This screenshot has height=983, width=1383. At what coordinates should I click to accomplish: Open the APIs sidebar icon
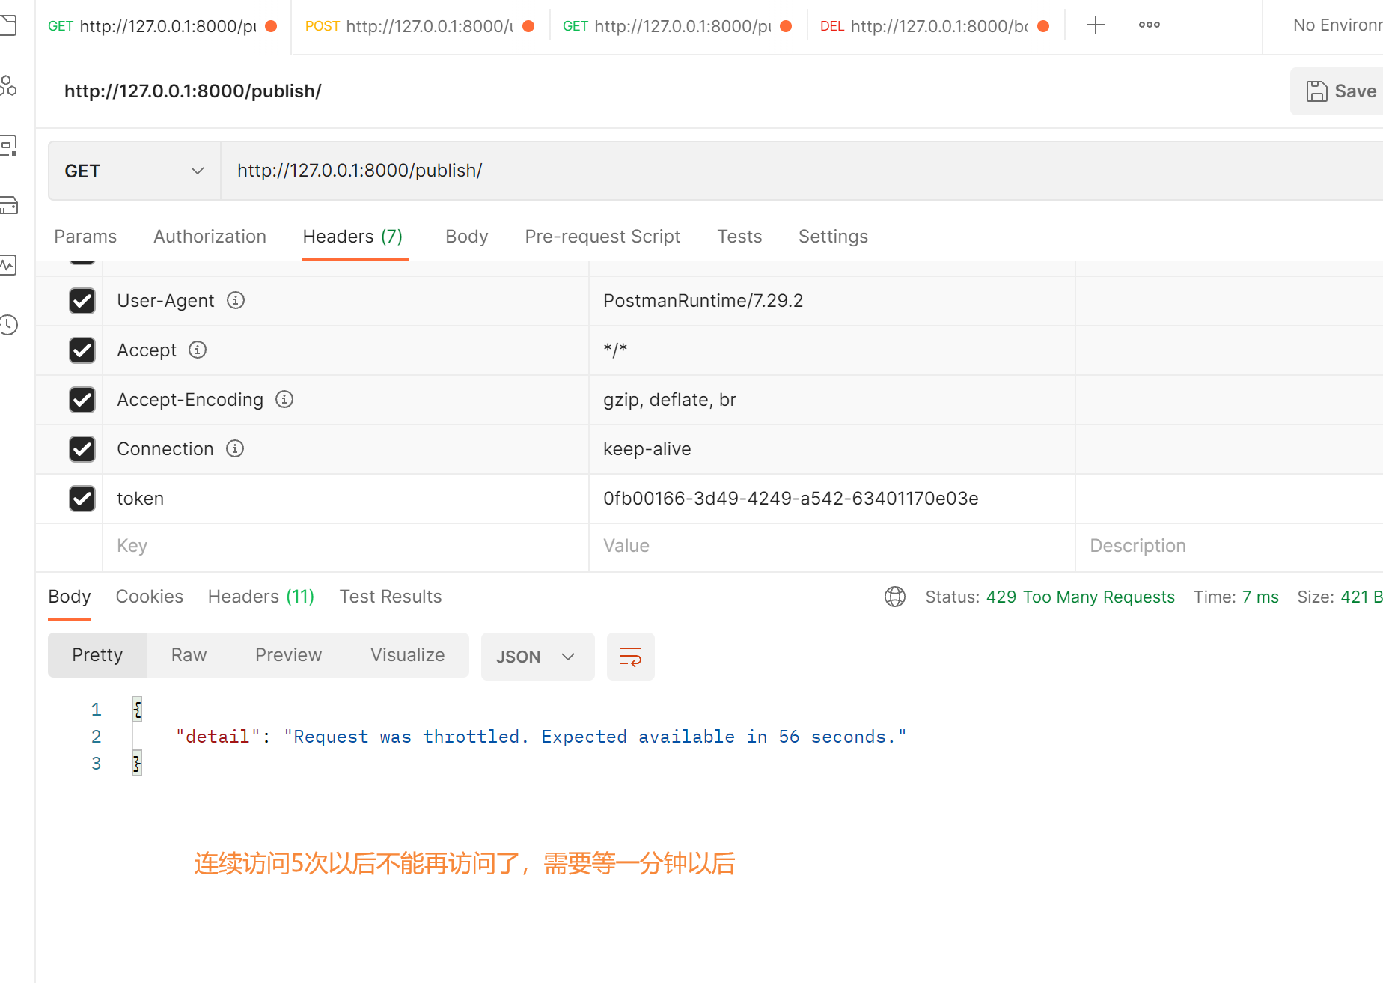[x=7, y=85]
